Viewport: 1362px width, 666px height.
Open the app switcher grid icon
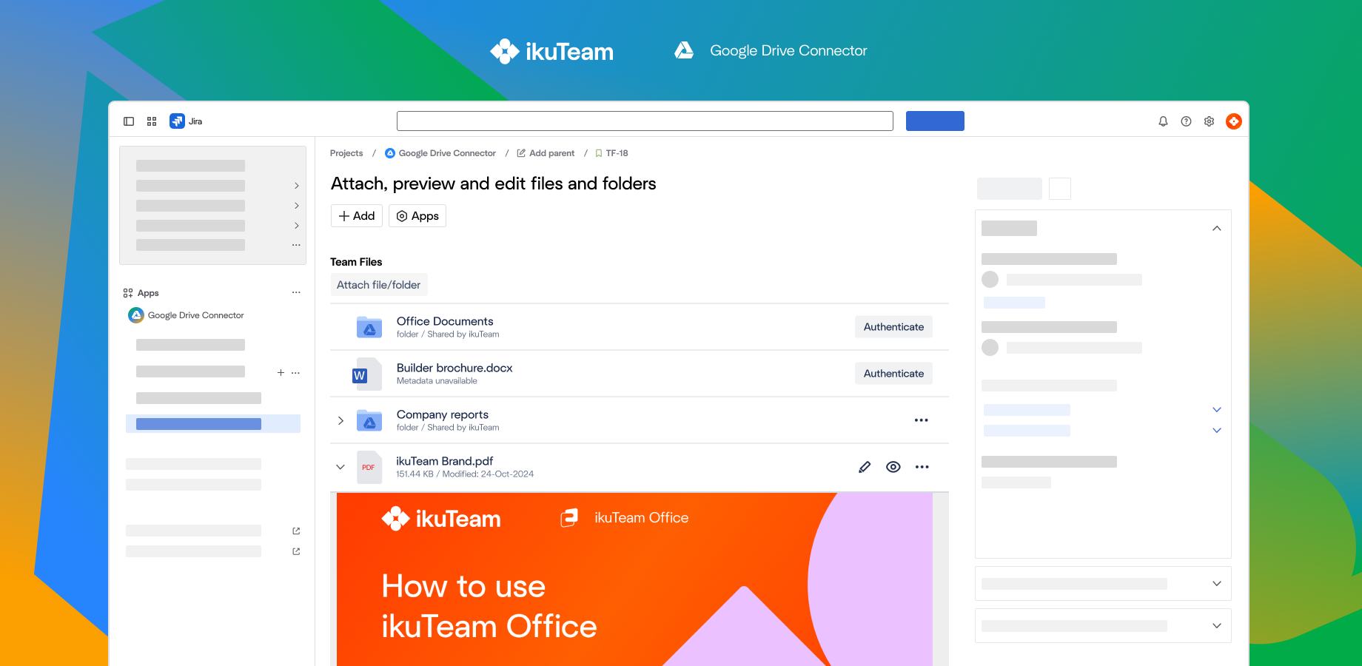coord(152,121)
